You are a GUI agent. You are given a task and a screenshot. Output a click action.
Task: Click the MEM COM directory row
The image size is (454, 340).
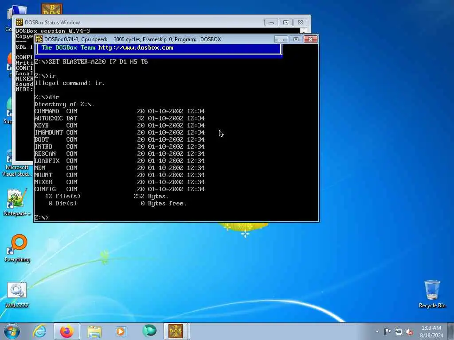pos(119,168)
